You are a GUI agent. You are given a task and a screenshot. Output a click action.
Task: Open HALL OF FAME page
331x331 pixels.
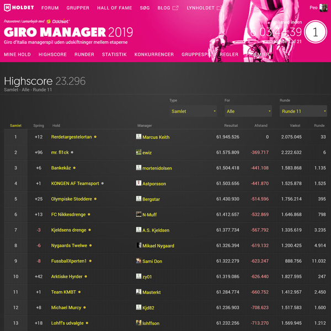115,8
